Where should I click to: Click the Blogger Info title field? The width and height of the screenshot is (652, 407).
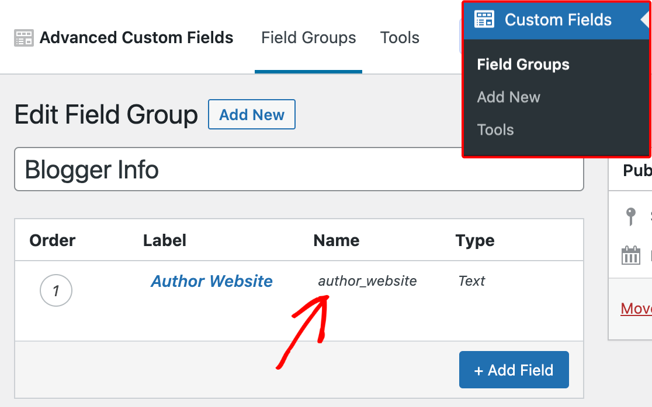299,169
